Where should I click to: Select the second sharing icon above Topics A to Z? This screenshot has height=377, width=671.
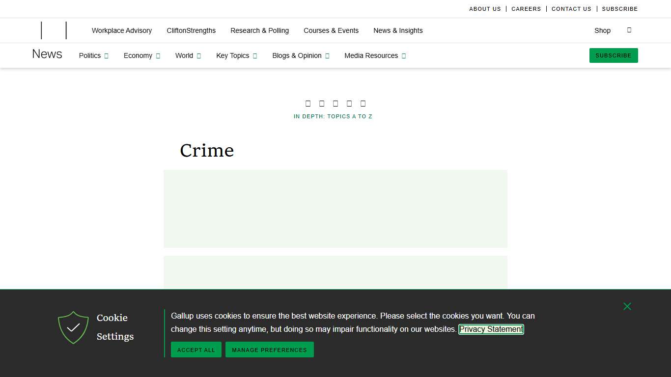322,103
